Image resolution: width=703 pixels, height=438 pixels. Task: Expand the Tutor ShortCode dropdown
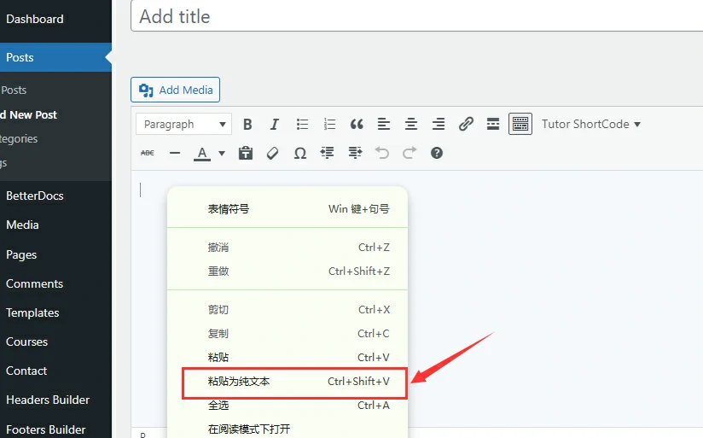point(590,125)
